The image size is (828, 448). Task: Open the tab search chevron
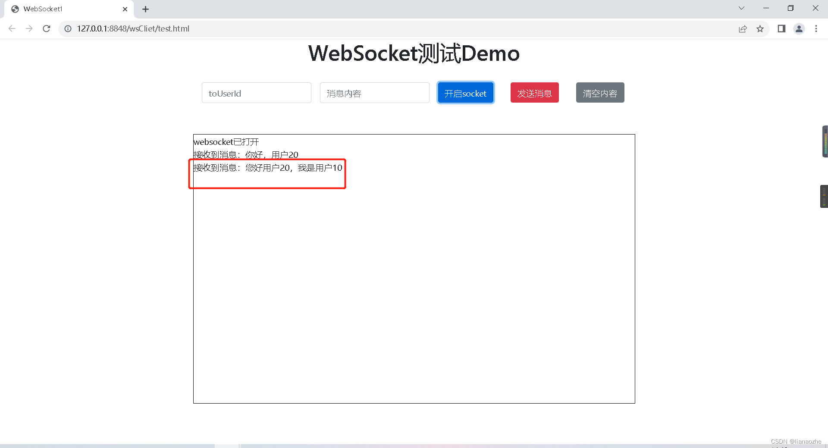741,8
